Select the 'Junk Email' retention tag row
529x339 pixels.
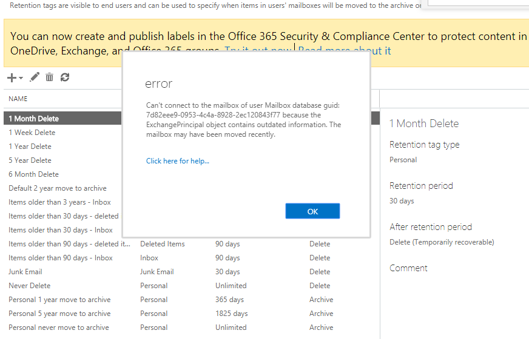(x=25, y=272)
